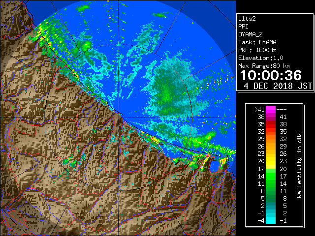Select the 'Elevation:1.0' text
315x236 pixels.
[x=261, y=58]
